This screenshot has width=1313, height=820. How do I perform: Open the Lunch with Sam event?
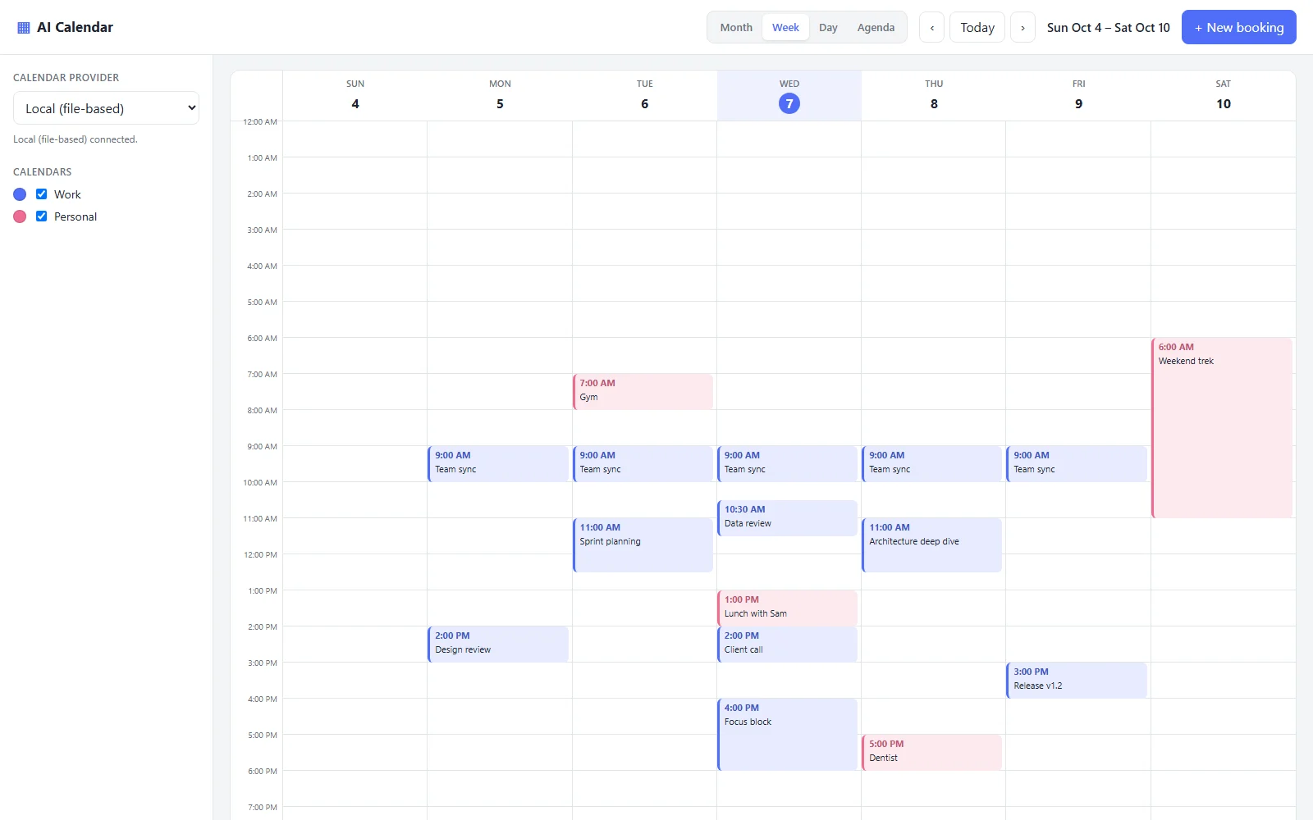click(x=787, y=608)
